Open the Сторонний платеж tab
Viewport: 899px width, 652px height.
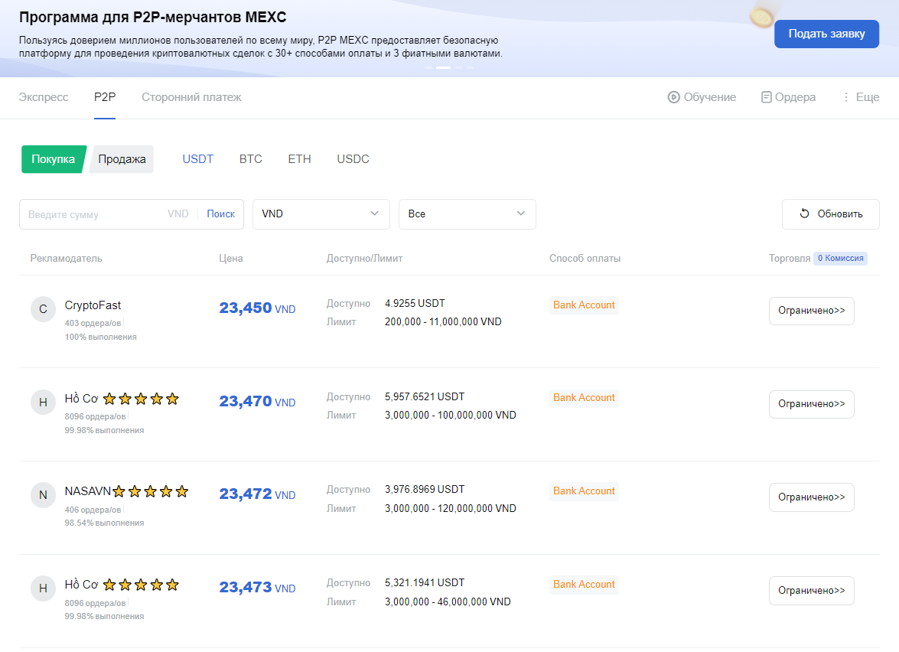[191, 97]
